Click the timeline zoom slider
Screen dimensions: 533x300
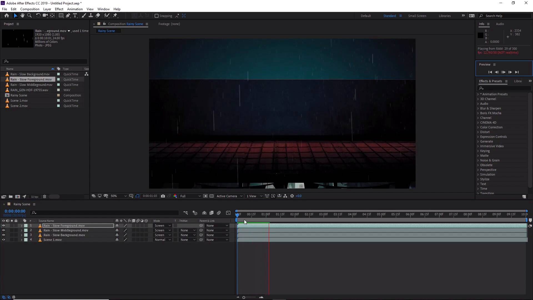244,297
